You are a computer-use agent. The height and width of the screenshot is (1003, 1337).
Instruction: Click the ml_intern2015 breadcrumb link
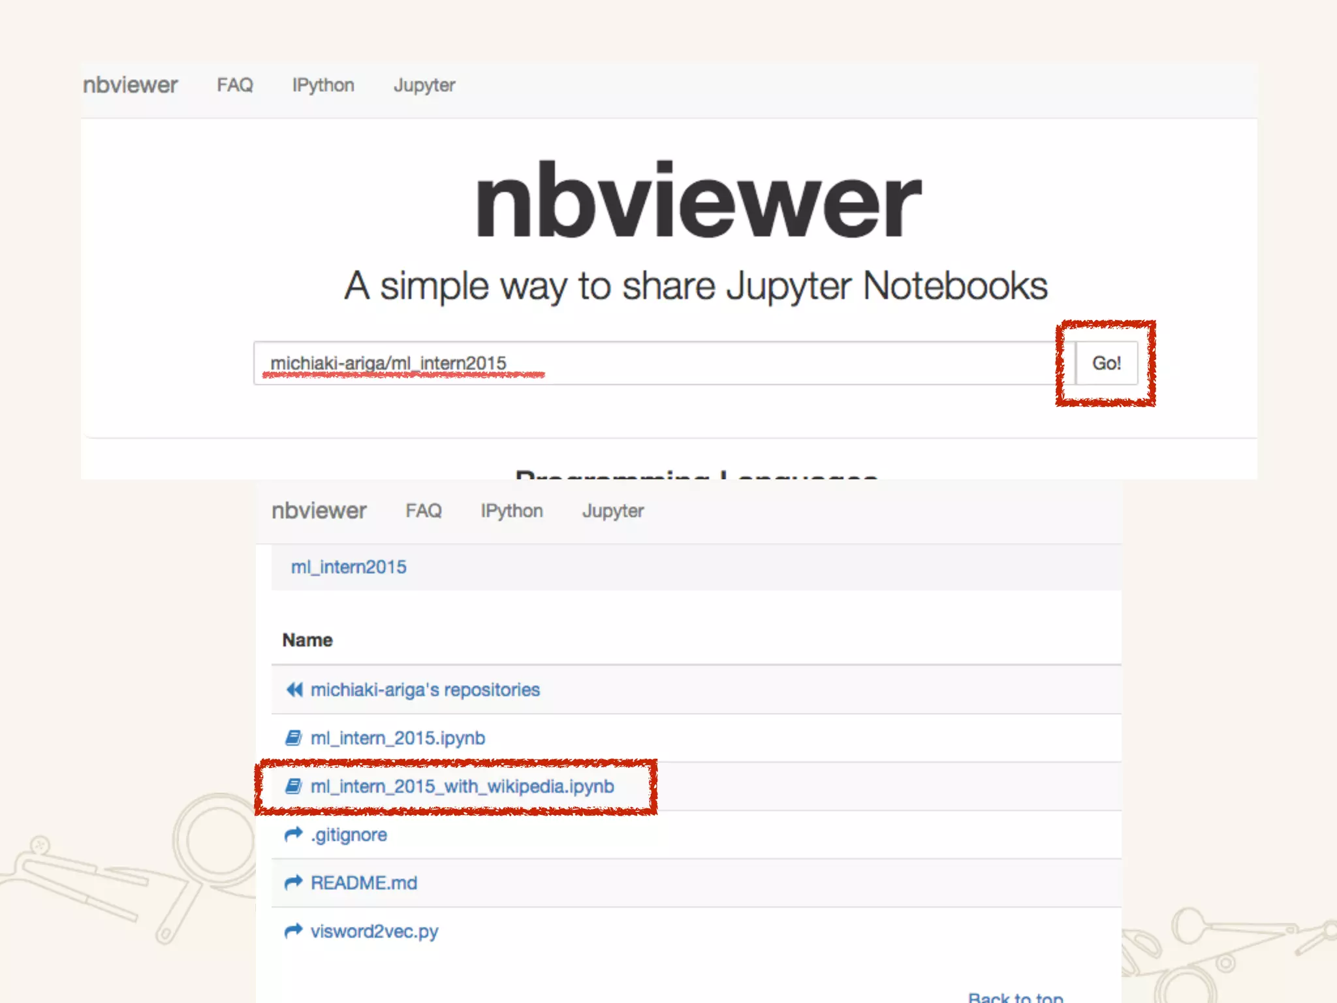click(x=349, y=567)
